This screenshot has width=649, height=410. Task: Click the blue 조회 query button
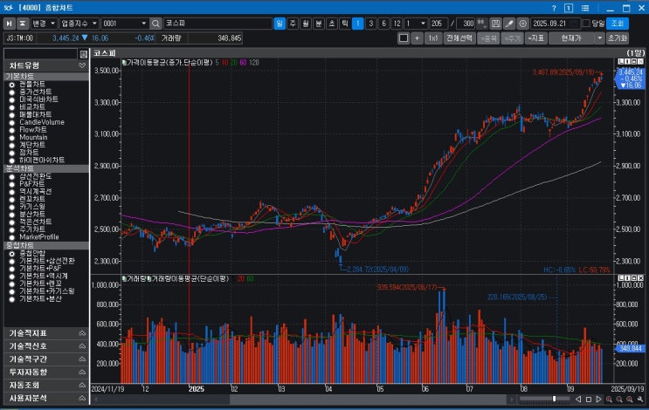point(618,24)
